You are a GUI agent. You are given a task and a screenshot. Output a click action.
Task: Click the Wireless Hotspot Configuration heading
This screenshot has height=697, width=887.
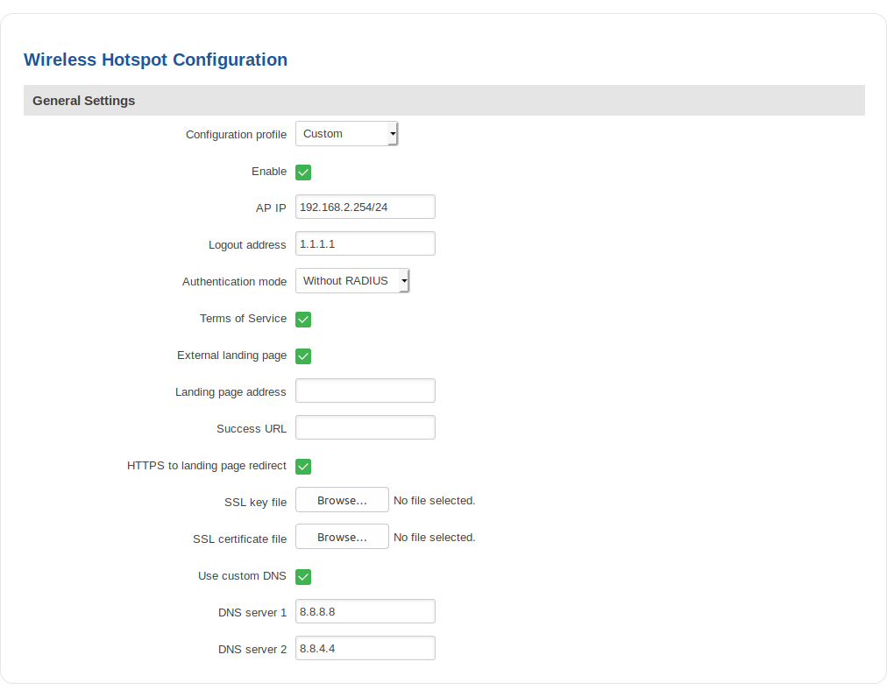click(x=155, y=60)
